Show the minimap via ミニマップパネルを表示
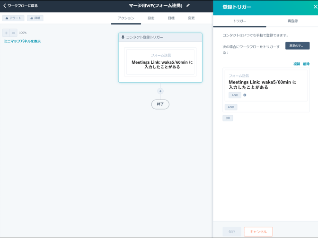 tap(22, 41)
